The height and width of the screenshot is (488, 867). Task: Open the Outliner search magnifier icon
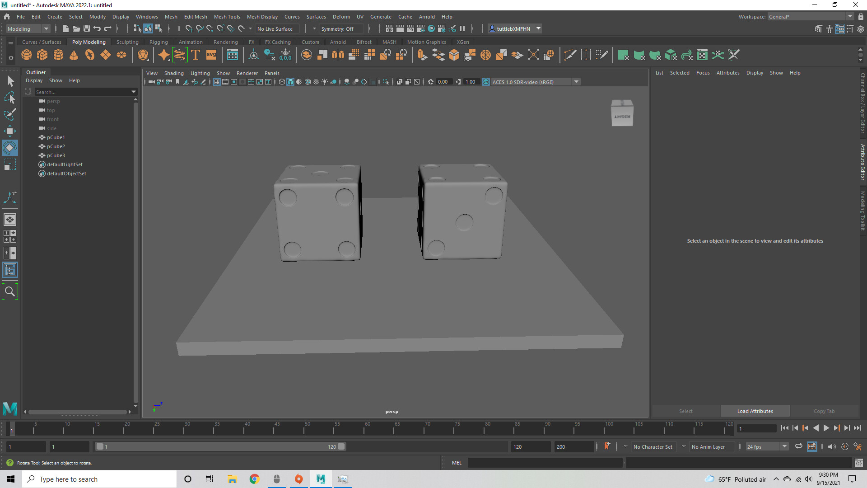coord(9,291)
